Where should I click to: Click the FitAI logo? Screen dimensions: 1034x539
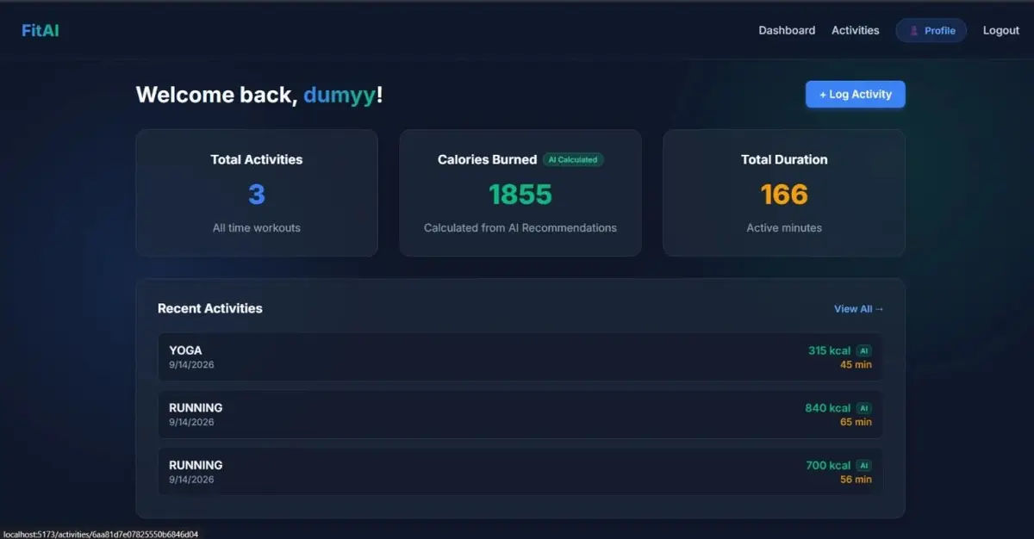[40, 30]
